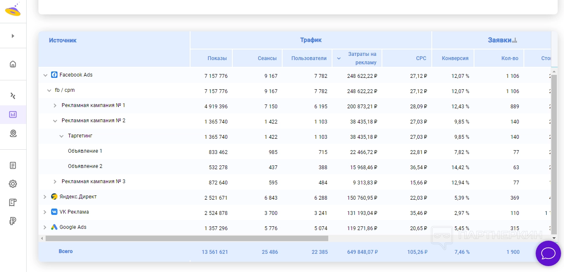Click the chart icon next to Заявки
The image size is (564, 272).
(x=515, y=41)
